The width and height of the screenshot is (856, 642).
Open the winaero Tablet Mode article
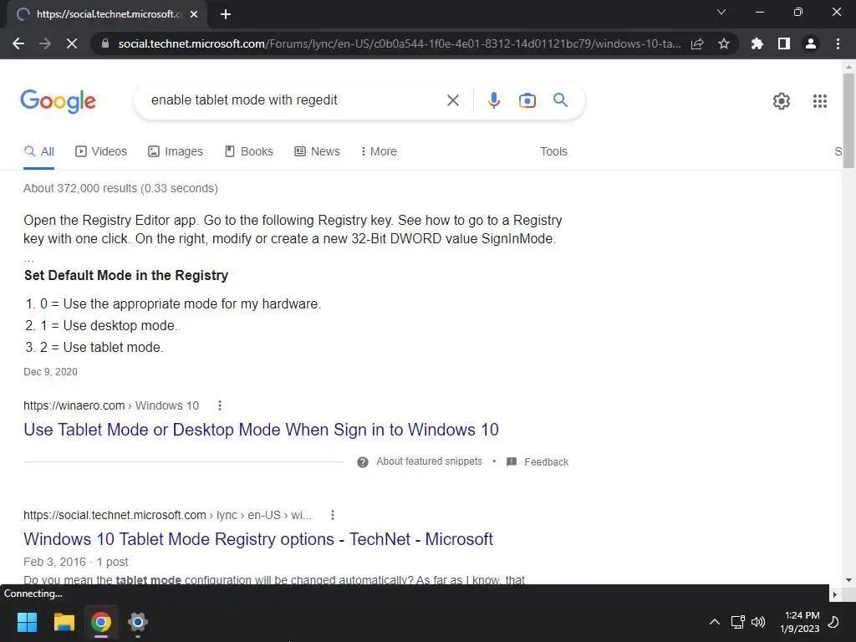(261, 430)
